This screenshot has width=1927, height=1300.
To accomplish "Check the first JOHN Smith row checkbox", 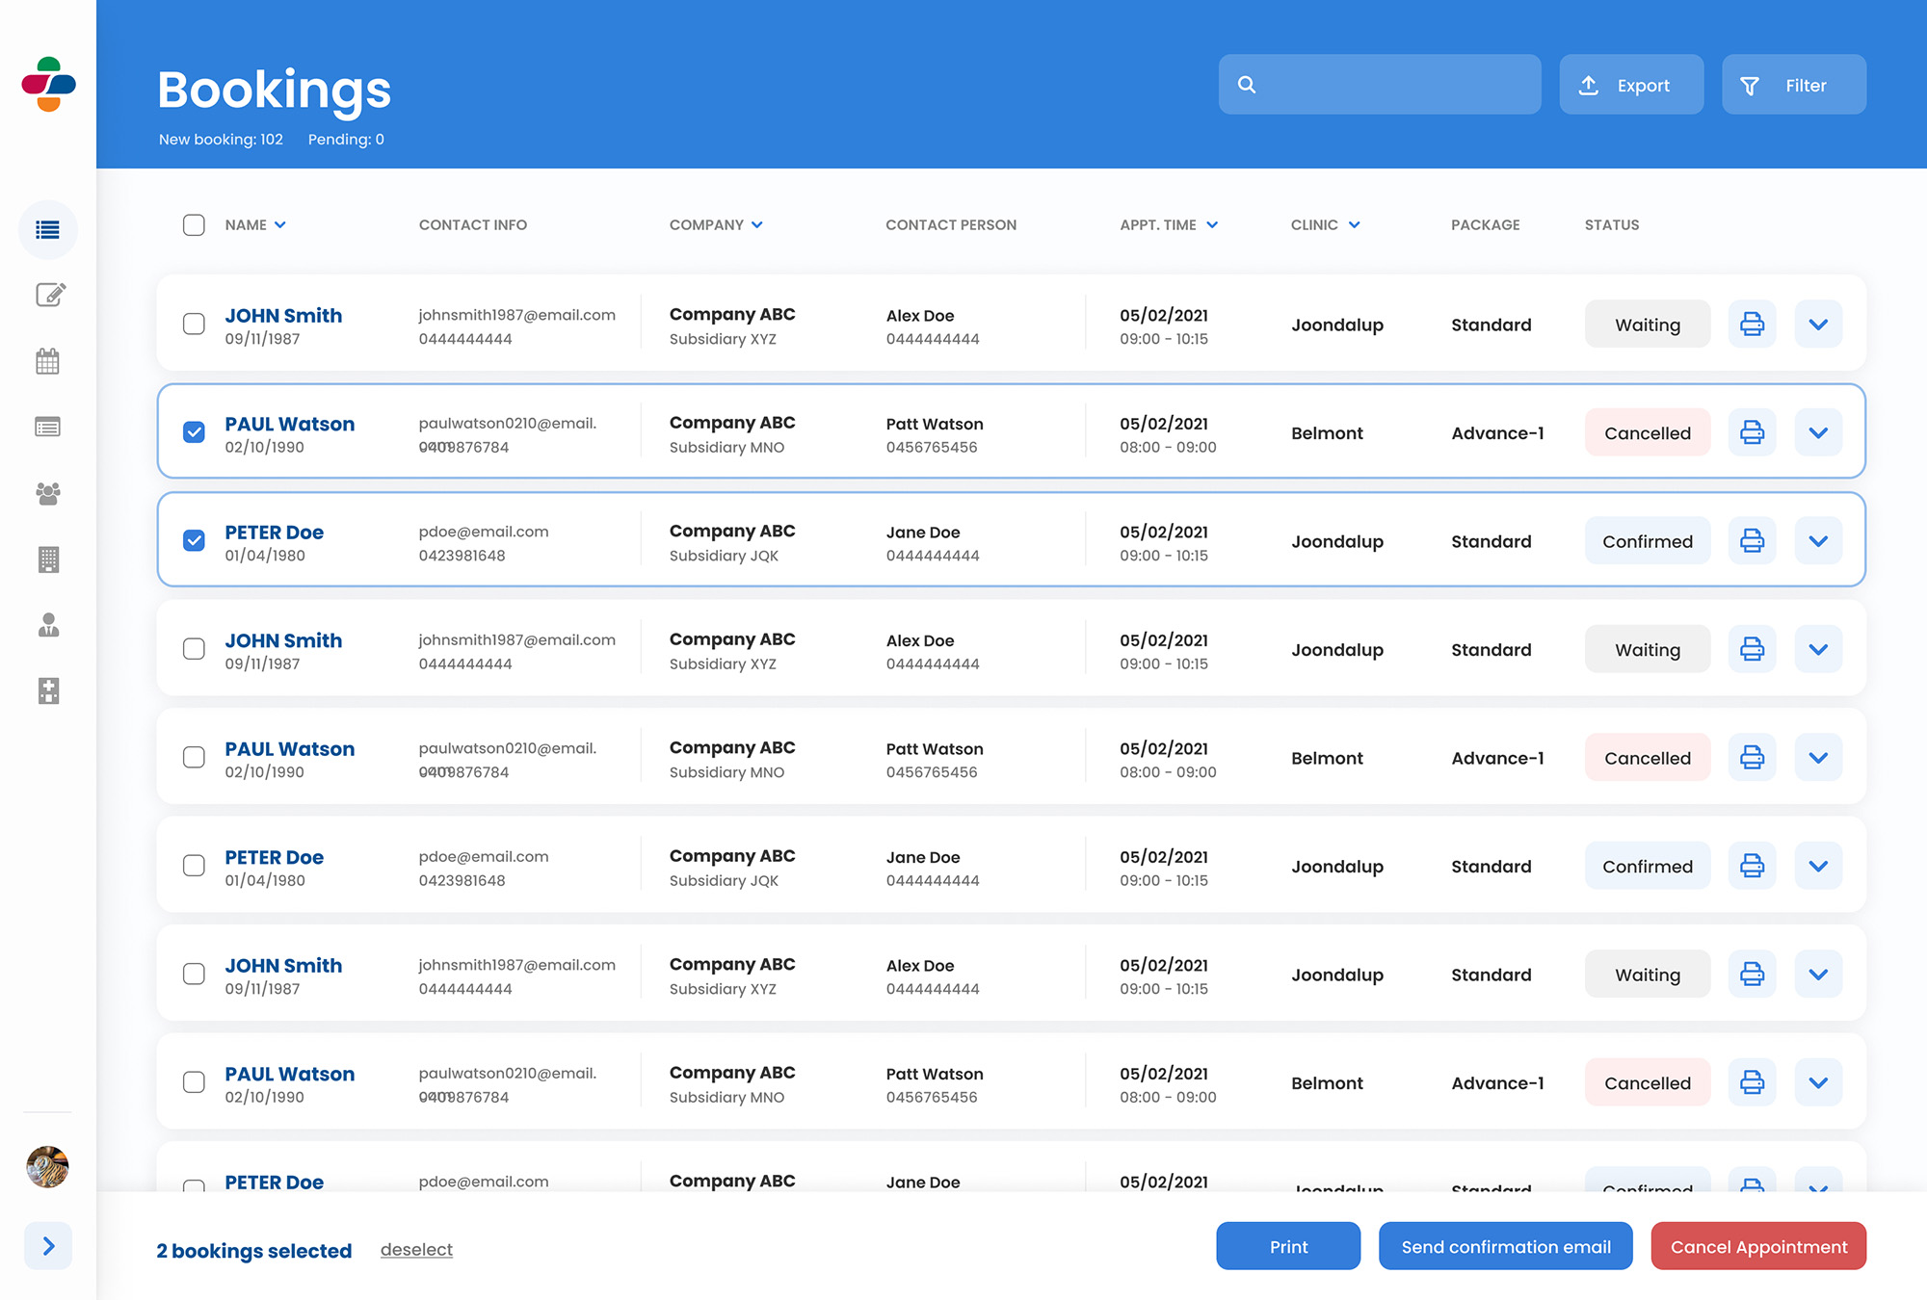I will (194, 325).
